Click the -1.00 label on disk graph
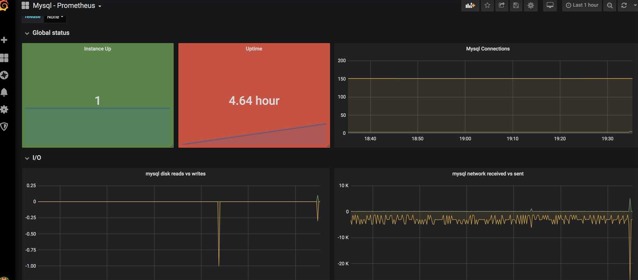 (30, 266)
